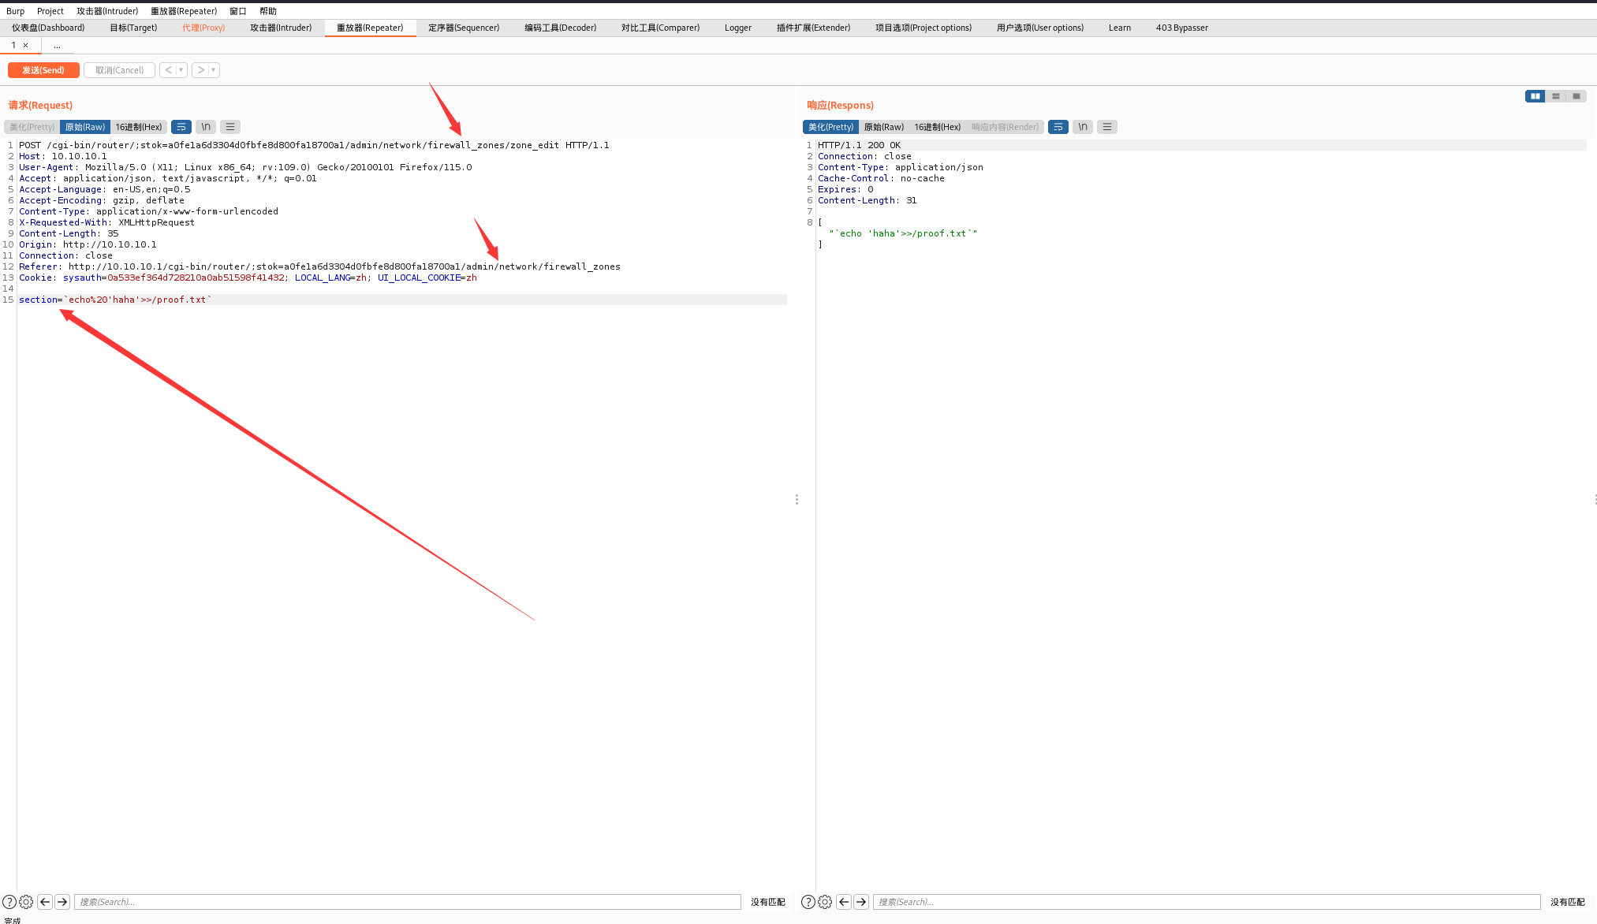Switch to the 403 Bypasser tab
Image resolution: width=1597 pixels, height=924 pixels.
(1182, 28)
